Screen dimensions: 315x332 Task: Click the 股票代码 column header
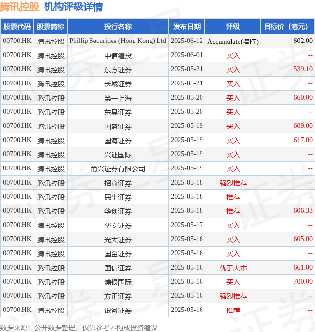(x=17, y=27)
